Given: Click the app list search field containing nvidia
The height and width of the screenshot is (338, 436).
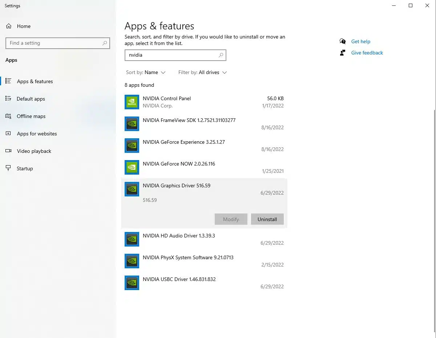Looking at the screenshot, I should point(175,55).
